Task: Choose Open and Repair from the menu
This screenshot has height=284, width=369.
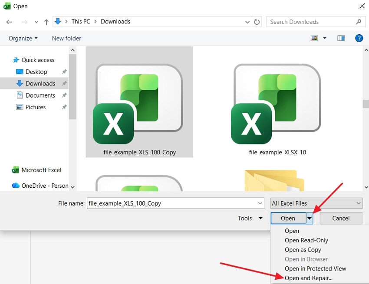Action: pyautogui.click(x=308, y=278)
